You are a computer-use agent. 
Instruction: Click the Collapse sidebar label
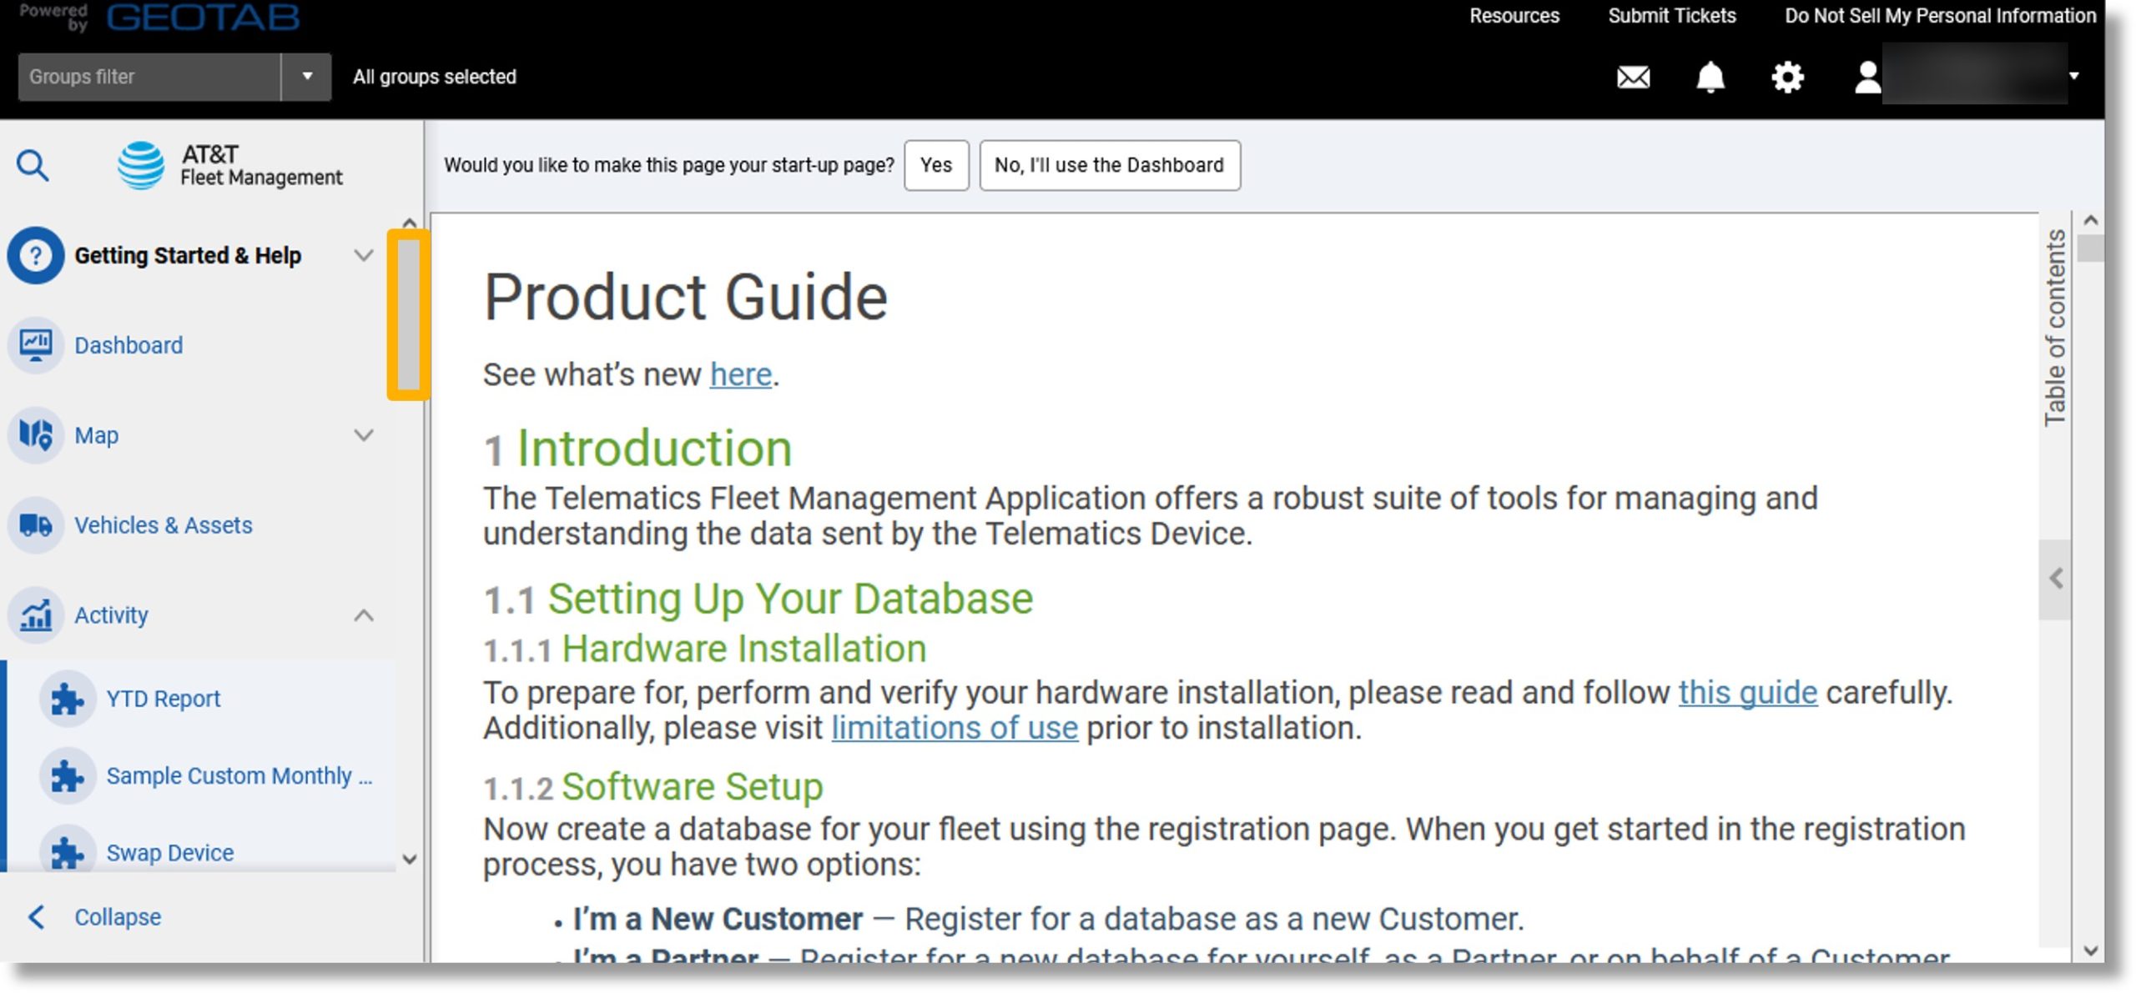[x=118, y=916]
